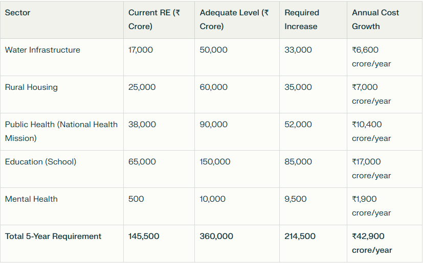Click the 52,000 Required Increase value
This screenshot has height=263, width=423.
point(298,125)
